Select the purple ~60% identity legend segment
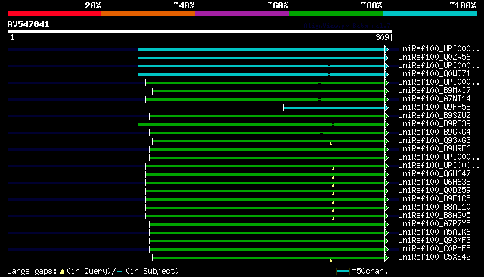Screen dimensions: 484x277 pos(242,14)
